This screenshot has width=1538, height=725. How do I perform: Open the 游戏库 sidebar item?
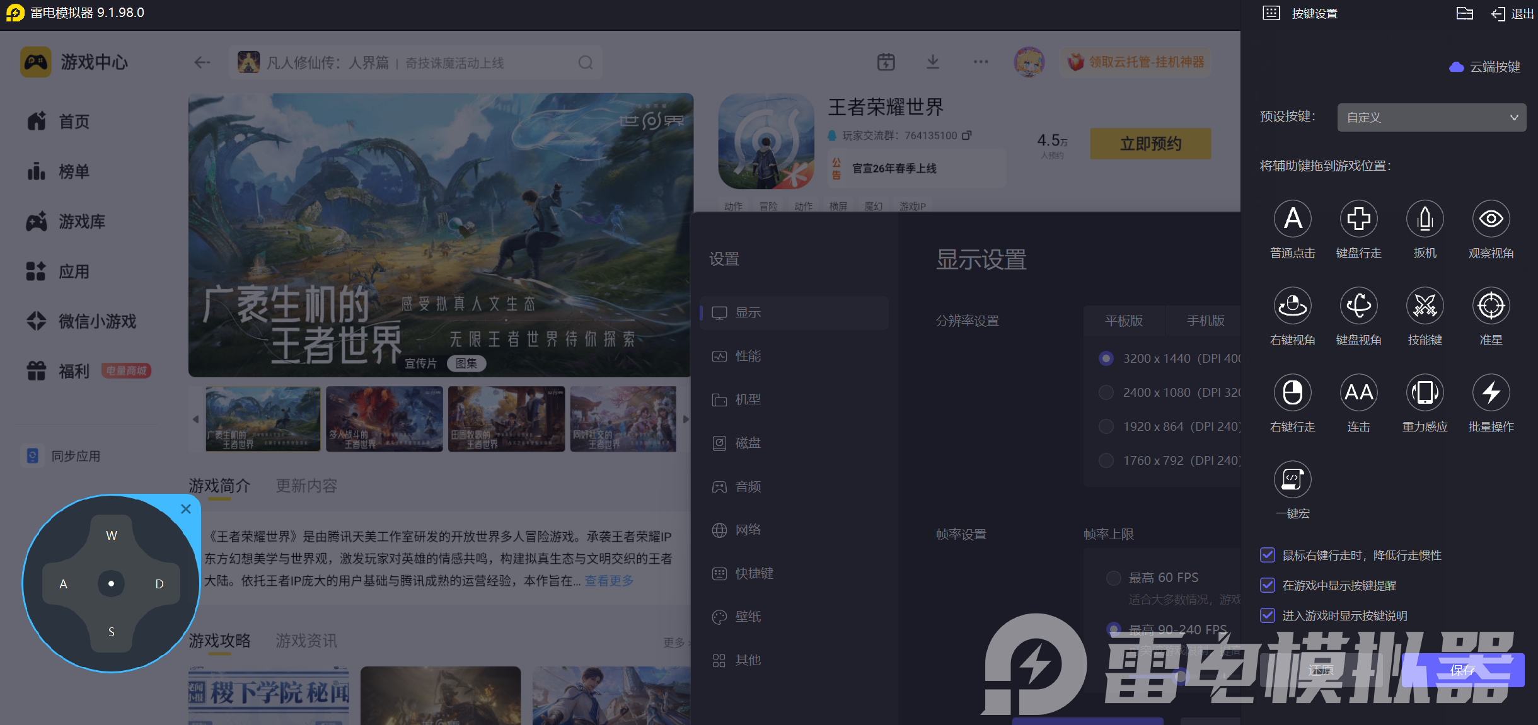pyautogui.click(x=66, y=222)
